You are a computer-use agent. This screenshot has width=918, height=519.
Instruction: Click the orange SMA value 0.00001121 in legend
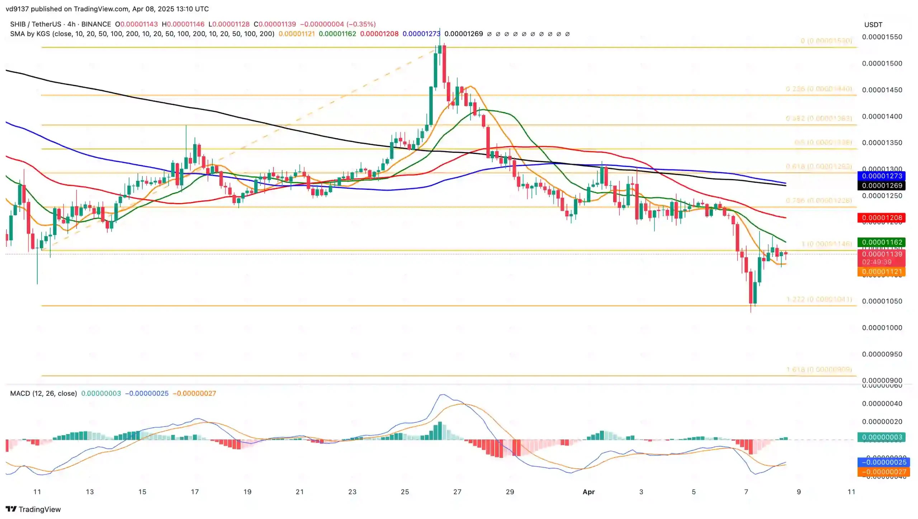(297, 34)
